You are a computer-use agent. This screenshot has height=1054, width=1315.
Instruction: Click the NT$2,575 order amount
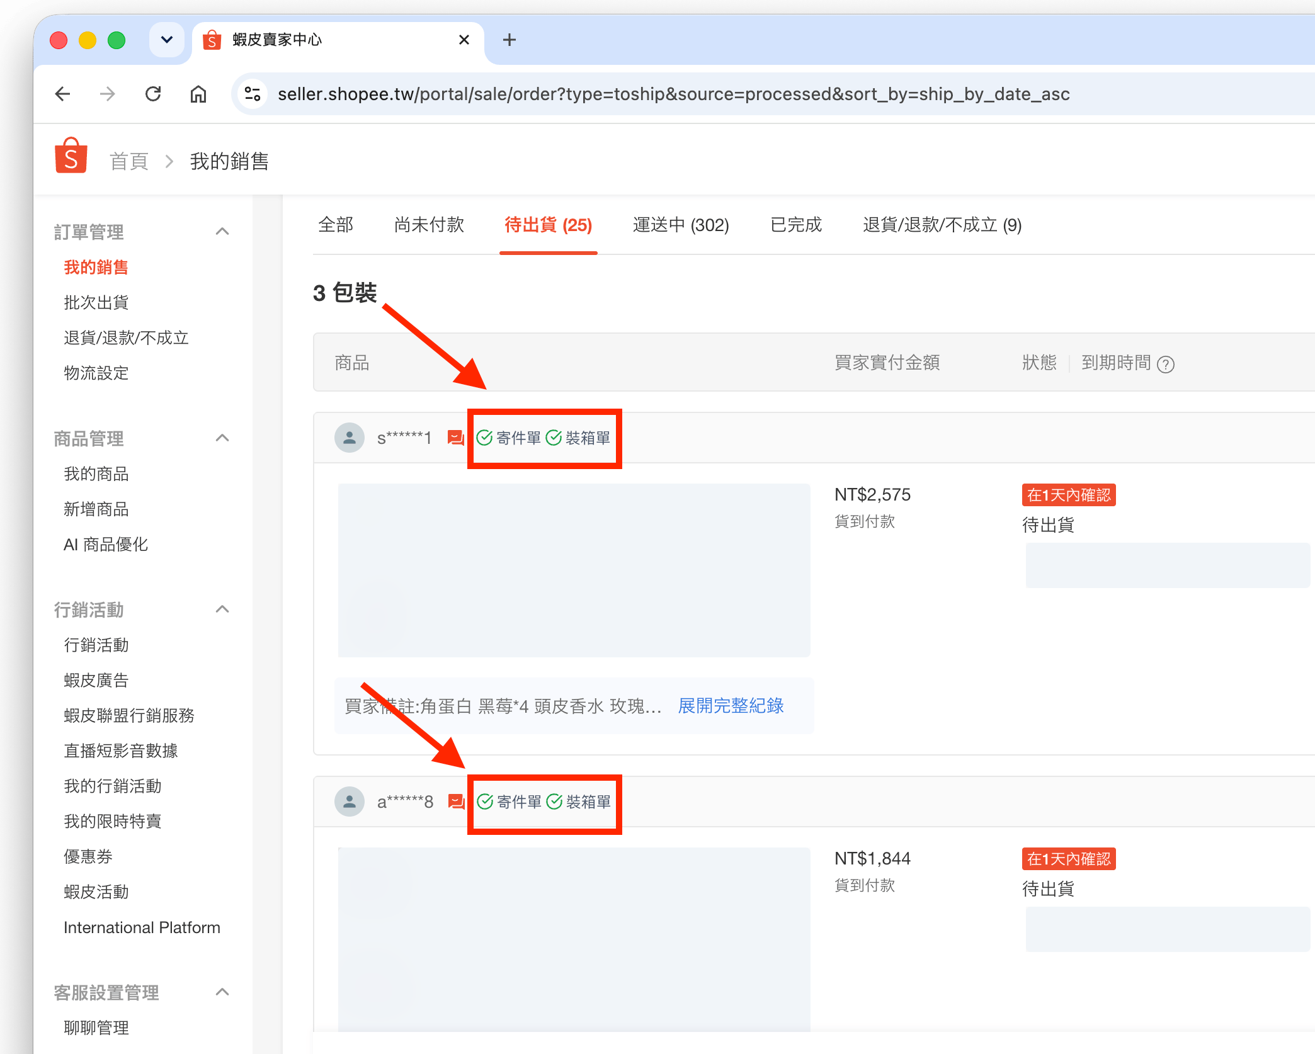(x=872, y=495)
